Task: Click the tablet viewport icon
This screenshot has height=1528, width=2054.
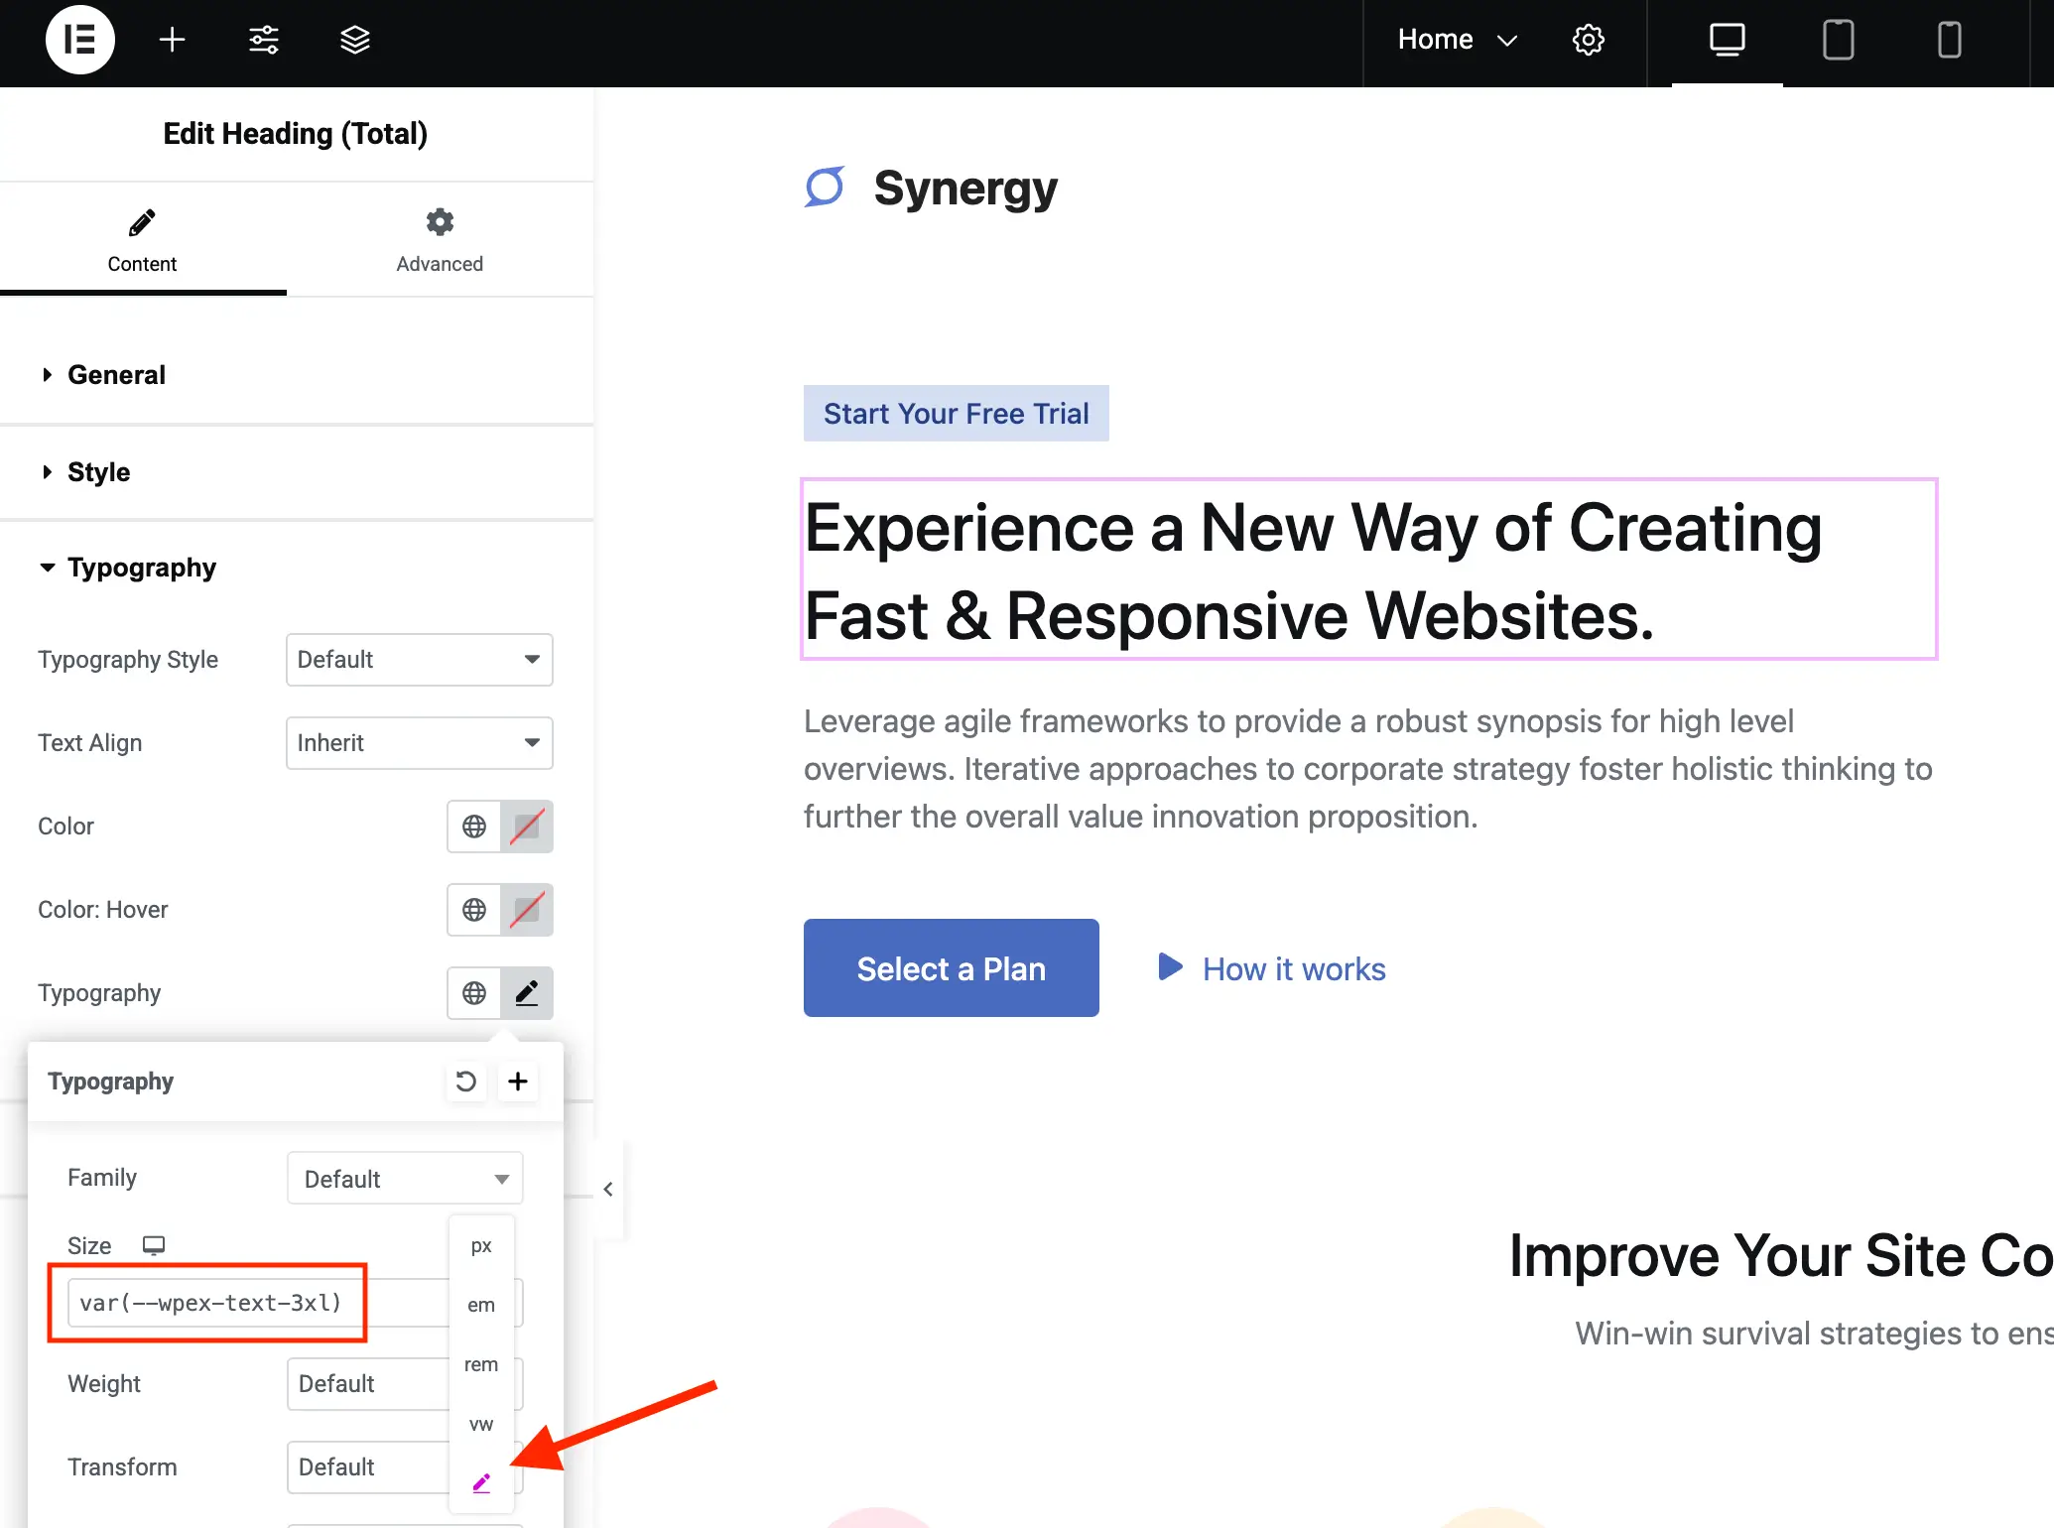Action: (1838, 39)
